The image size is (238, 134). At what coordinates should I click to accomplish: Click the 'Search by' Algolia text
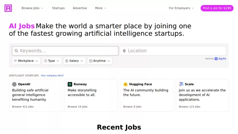click(x=209, y=59)
